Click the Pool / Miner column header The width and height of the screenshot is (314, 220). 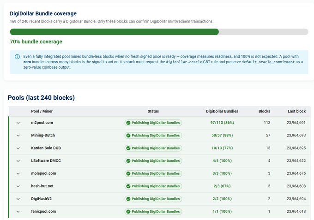pyautogui.click(x=42, y=111)
